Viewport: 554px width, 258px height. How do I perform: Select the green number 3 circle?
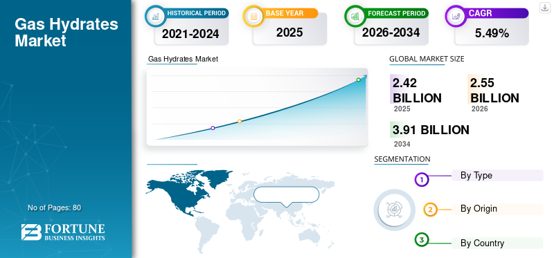[421, 240]
